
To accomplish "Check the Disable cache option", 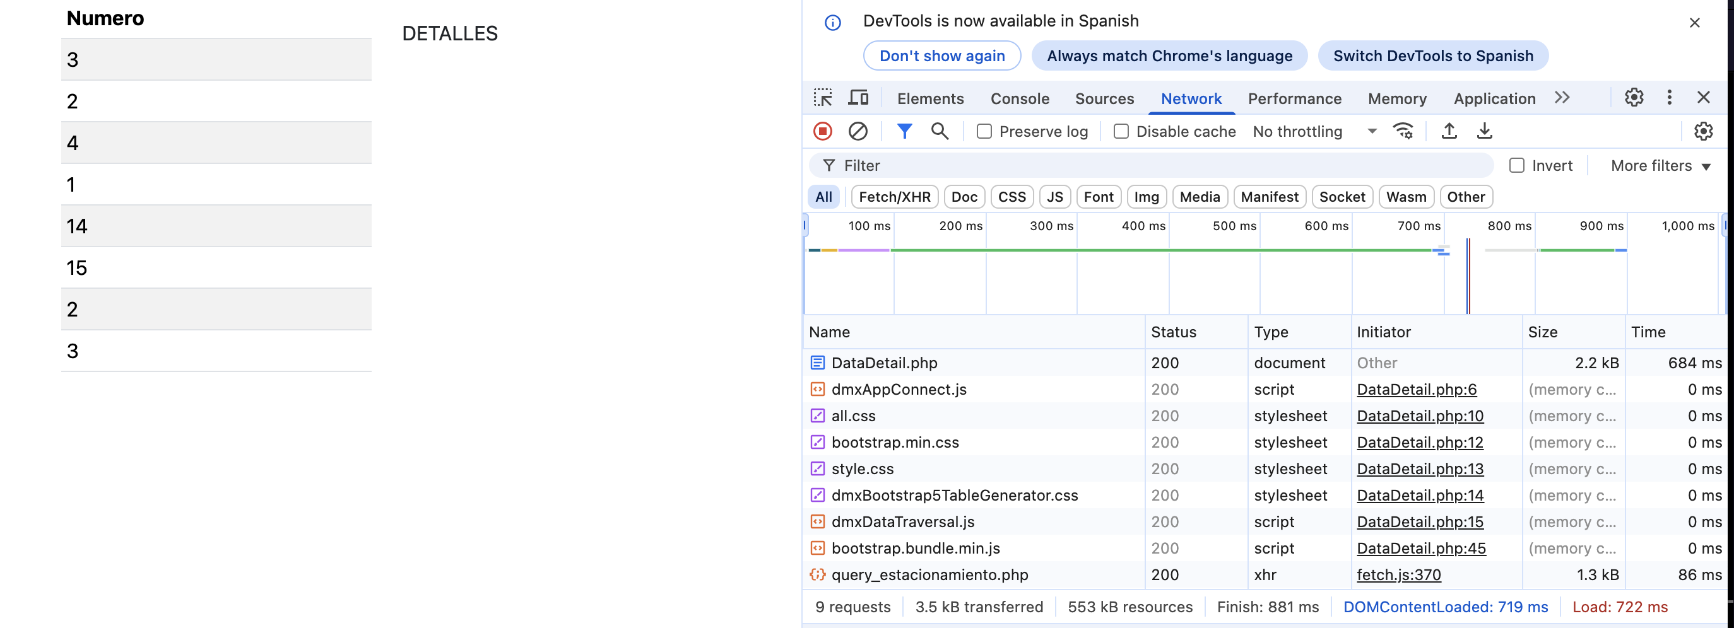I will pos(1121,132).
